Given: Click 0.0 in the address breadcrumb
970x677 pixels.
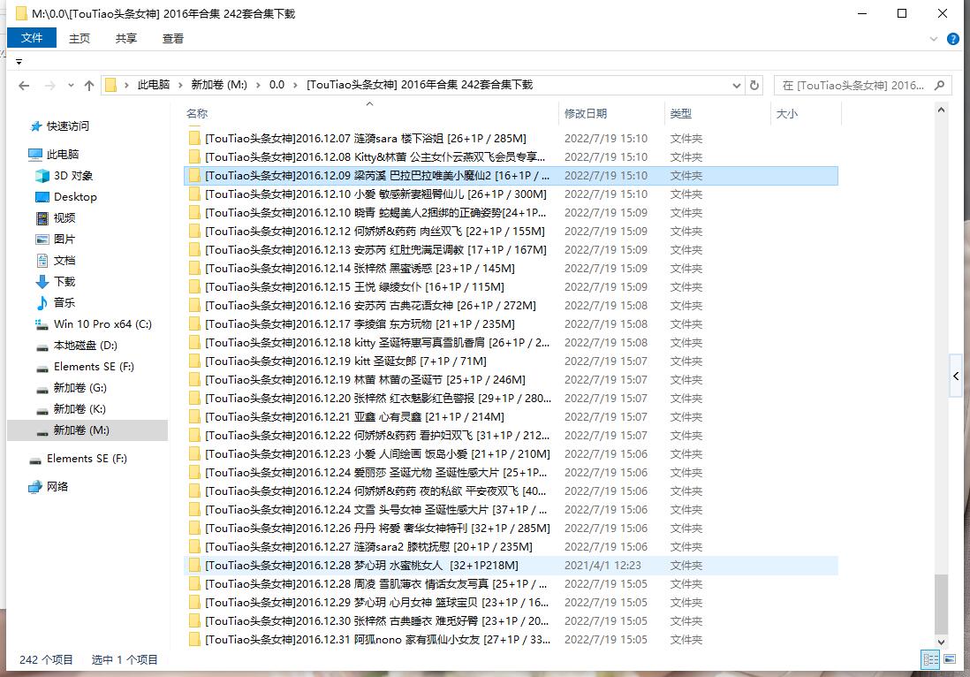Looking at the screenshot, I should click(277, 85).
